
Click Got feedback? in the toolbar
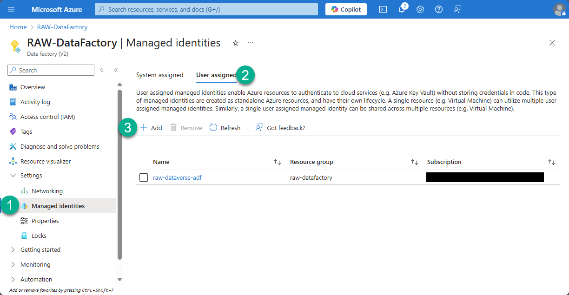click(x=280, y=128)
